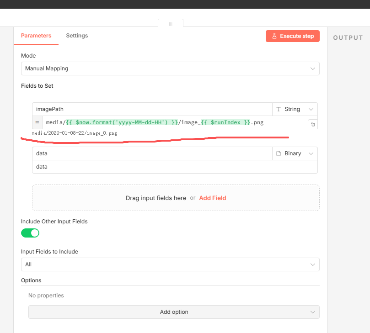Screen dimensions: 370x333
Task: Click the data value input box
Action: [175, 167]
